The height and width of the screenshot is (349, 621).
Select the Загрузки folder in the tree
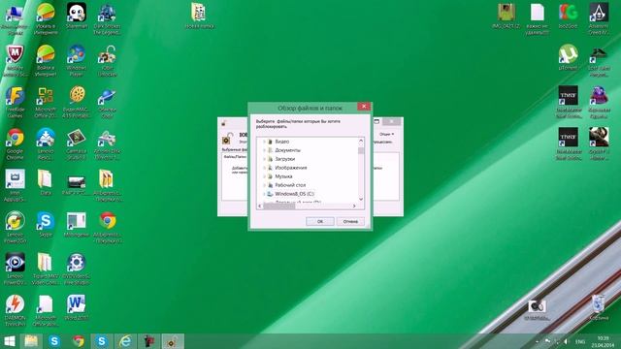(x=284, y=159)
